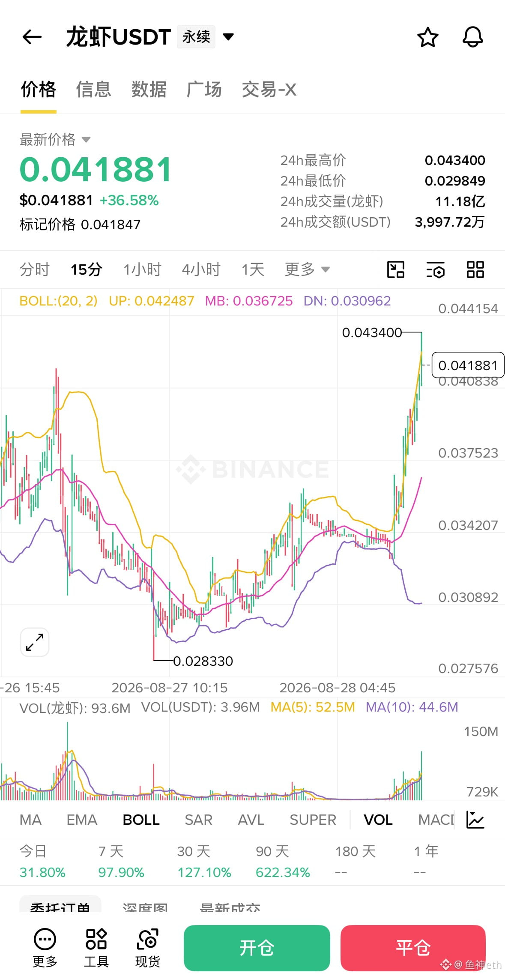505x976 pixels.
Task: Switch to 广场 tab
Action: [204, 90]
